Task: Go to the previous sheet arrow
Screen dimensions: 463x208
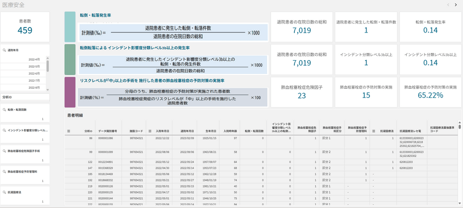Action: tap(448, 5)
